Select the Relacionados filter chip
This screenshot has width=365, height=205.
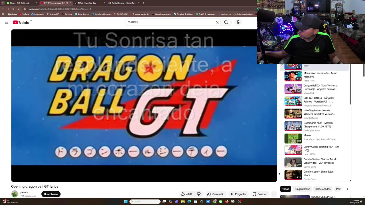coord(323,189)
